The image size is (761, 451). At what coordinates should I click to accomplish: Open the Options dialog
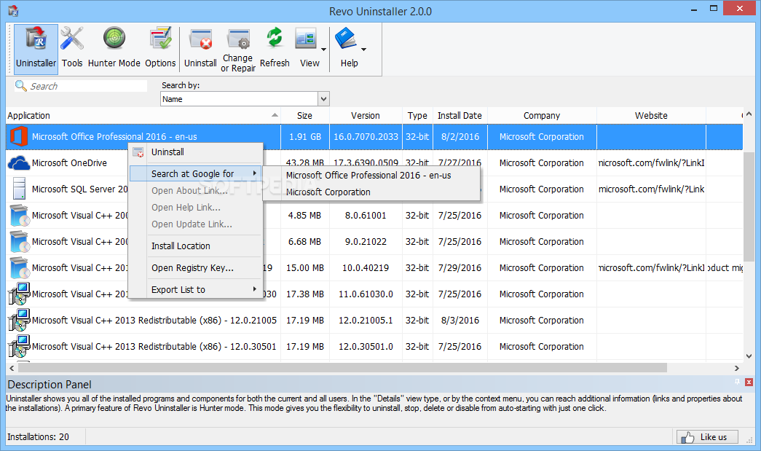point(160,49)
